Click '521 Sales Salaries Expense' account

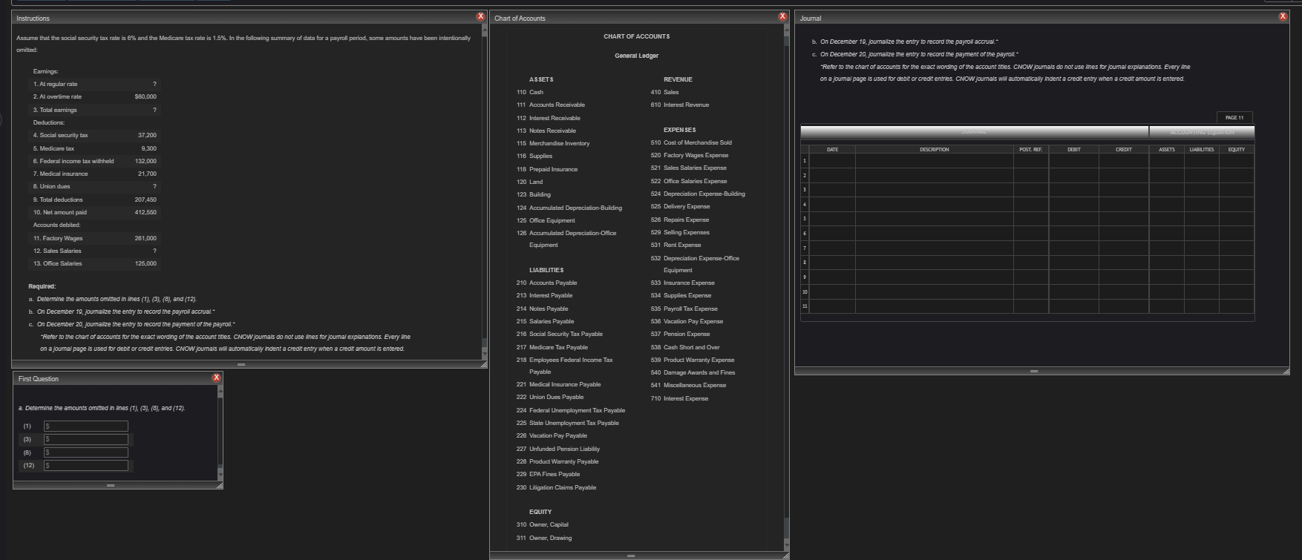coord(689,168)
